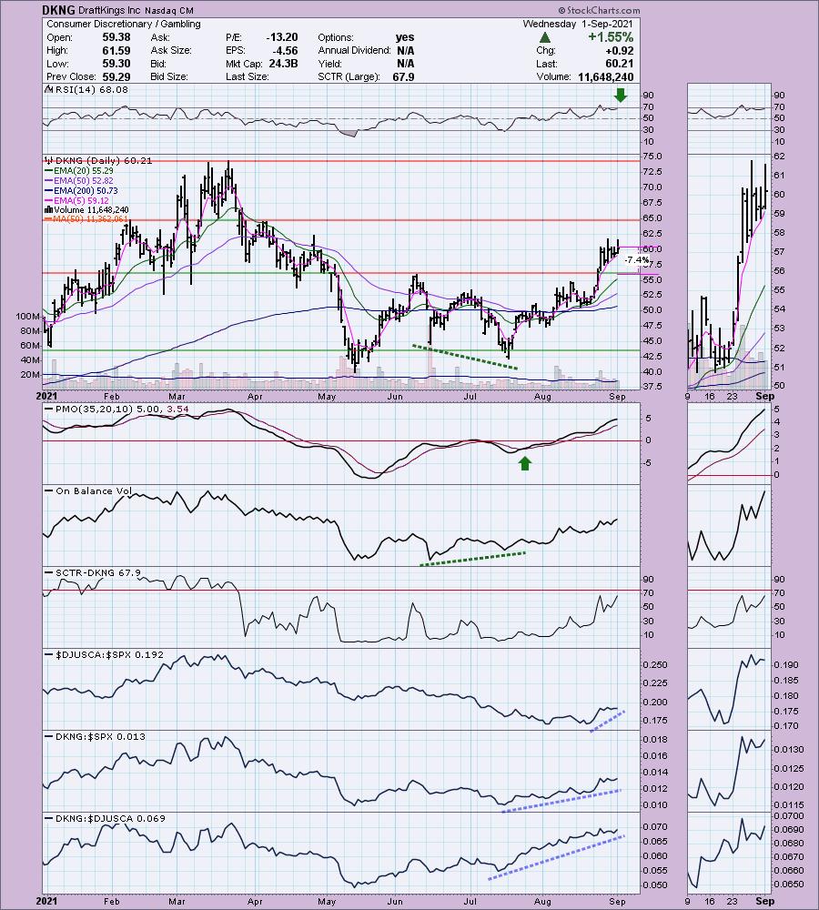Click the Options value yes
This screenshot has height=910, width=819.
(405, 37)
